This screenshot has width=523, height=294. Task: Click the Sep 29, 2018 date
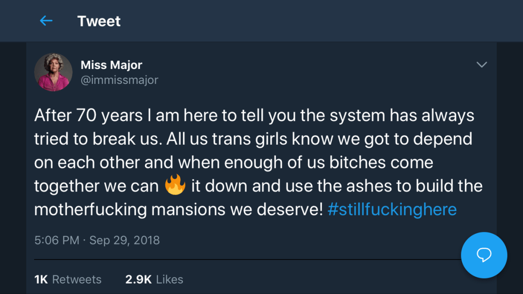coord(125,240)
